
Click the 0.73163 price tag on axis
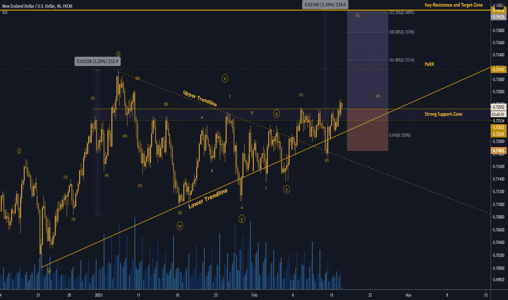pyautogui.click(x=499, y=69)
